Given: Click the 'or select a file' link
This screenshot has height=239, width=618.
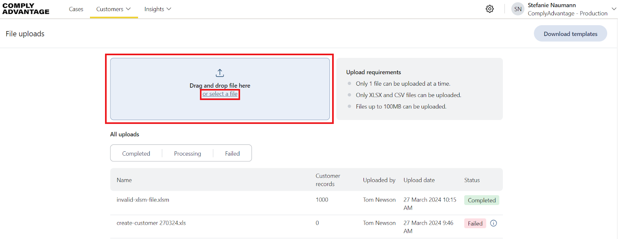Looking at the screenshot, I should [x=220, y=94].
